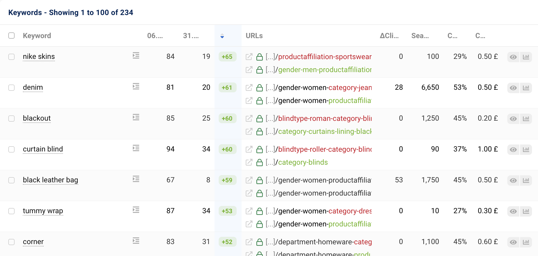Show SERP preview eye for black leather bag
This screenshot has height=256, width=538.
pos(513,181)
